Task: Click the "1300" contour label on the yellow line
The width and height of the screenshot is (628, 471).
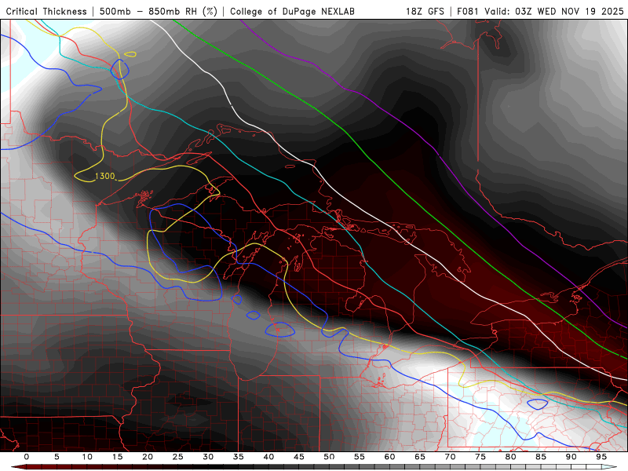Action: click(x=105, y=176)
